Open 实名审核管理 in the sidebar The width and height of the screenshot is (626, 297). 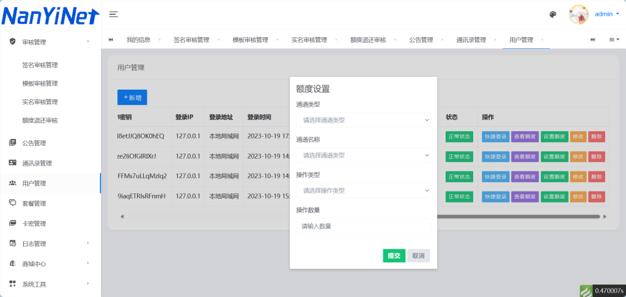(40, 102)
